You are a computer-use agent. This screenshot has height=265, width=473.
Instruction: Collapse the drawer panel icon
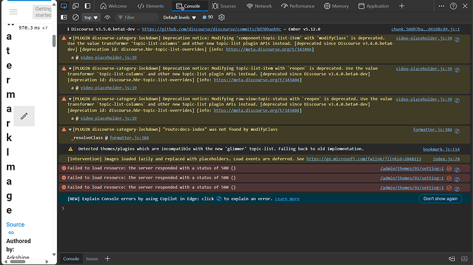point(464,259)
